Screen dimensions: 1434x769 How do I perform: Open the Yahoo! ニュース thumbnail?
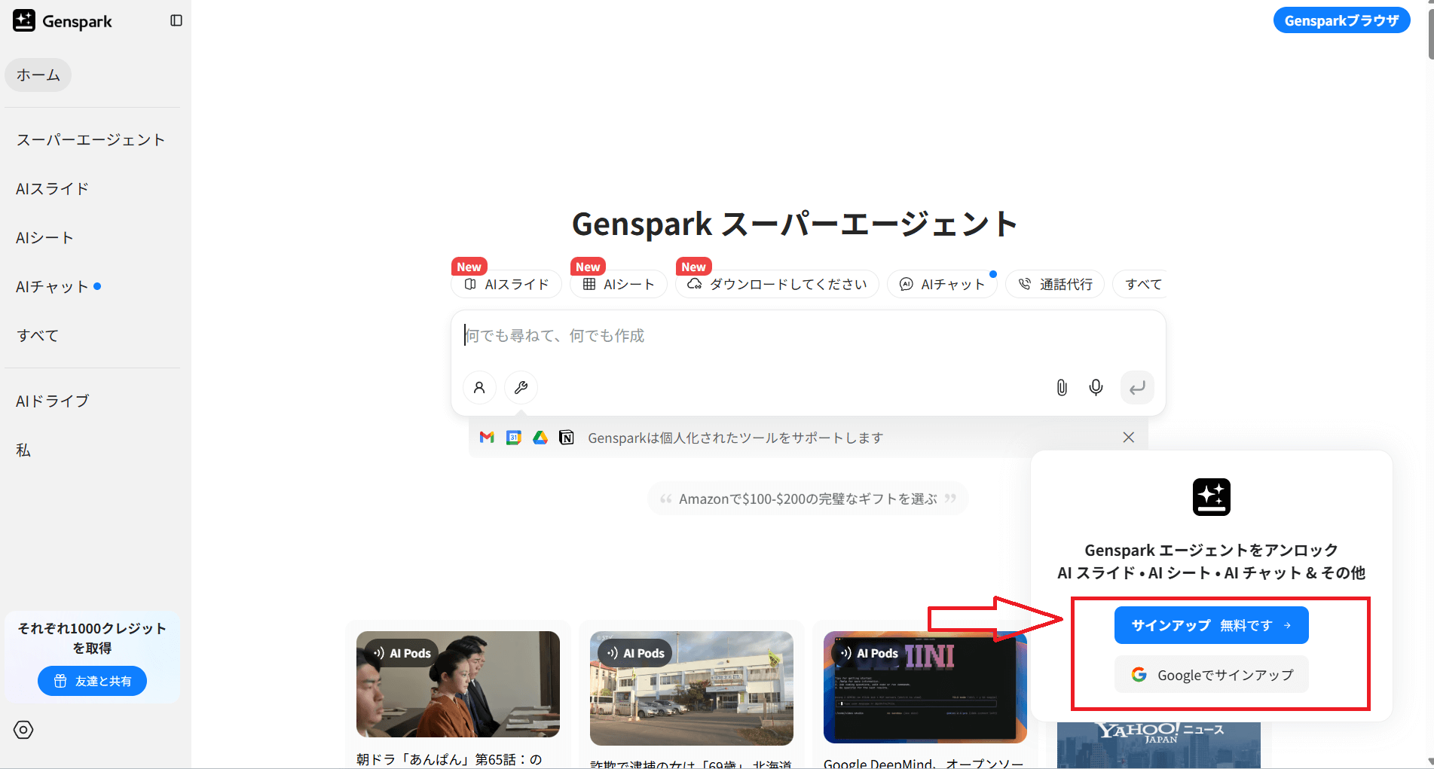(x=1159, y=745)
